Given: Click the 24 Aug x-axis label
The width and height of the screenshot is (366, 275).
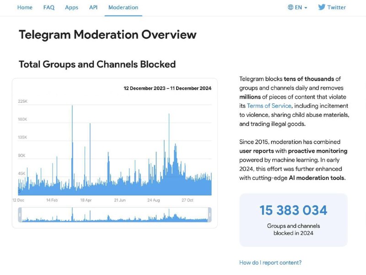Looking at the screenshot, I should [x=154, y=200].
